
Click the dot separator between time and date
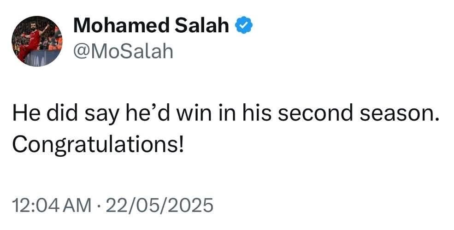point(99,206)
